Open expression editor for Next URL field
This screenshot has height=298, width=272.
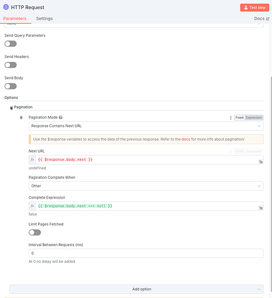[261, 162]
